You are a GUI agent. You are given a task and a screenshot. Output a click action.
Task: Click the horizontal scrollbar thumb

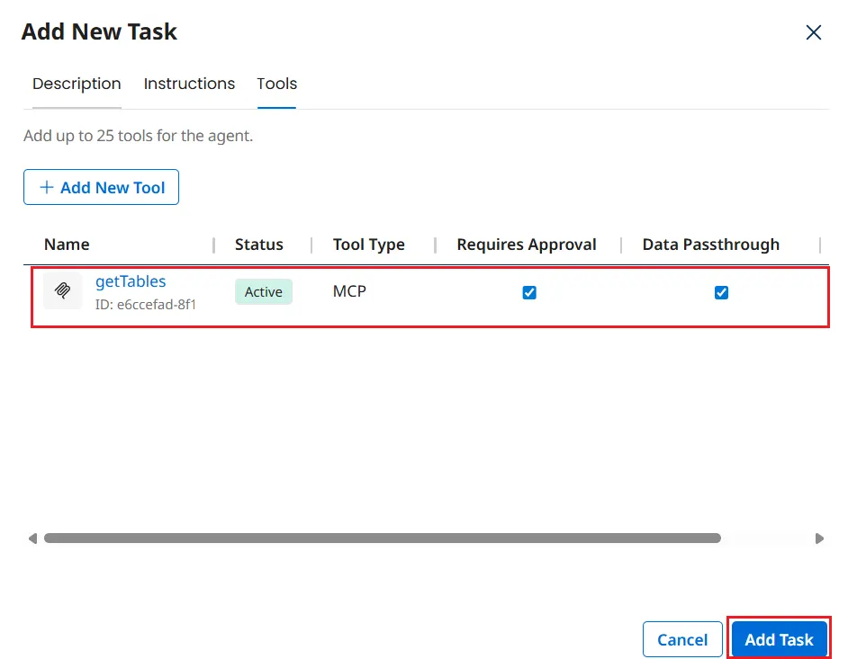(x=382, y=539)
